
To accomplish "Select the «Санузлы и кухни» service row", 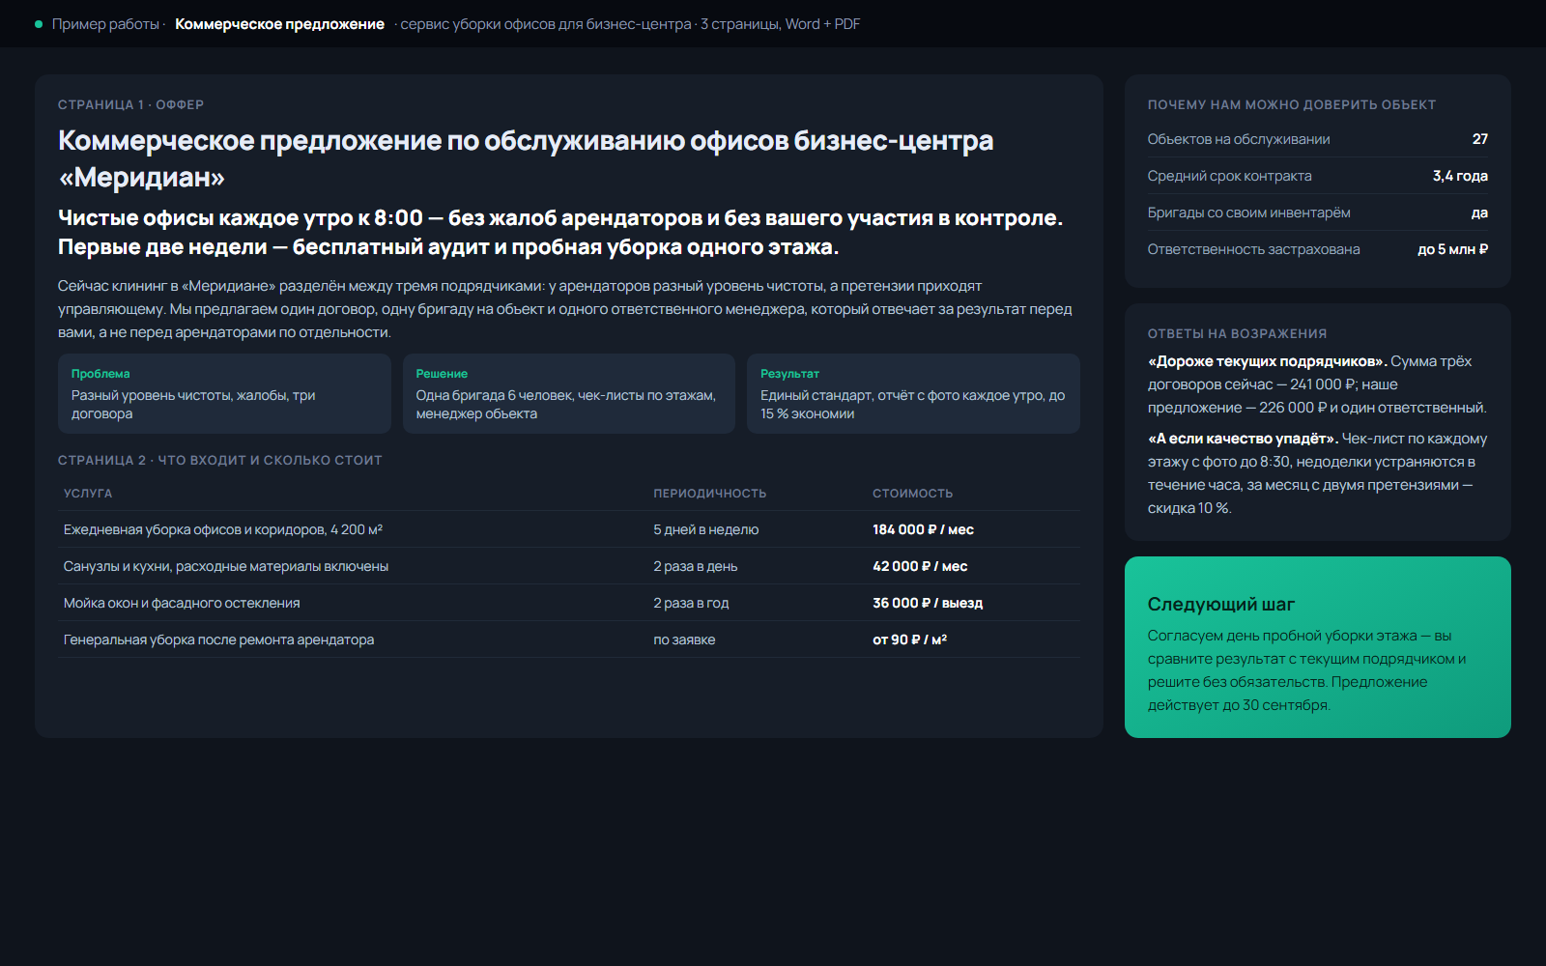I will click(569, 566).
